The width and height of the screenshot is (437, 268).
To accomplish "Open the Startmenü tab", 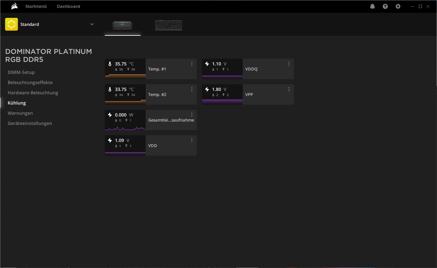I will [x=36, y=6].
